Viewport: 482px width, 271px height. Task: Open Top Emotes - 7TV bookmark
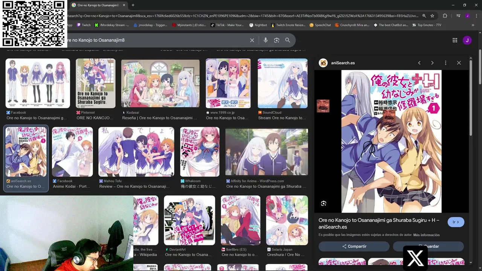coord(427,25)
